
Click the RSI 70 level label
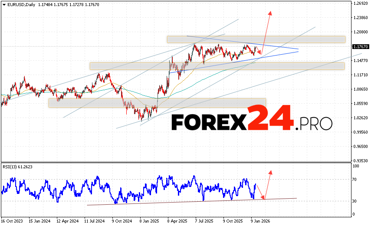pyautogui.click(x=355, y=179)
